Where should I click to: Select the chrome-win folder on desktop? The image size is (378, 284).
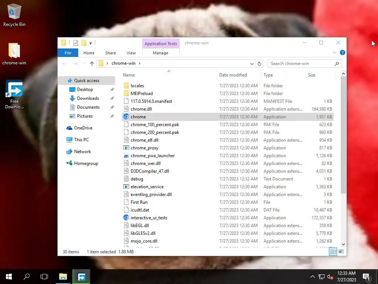[14, 54]
